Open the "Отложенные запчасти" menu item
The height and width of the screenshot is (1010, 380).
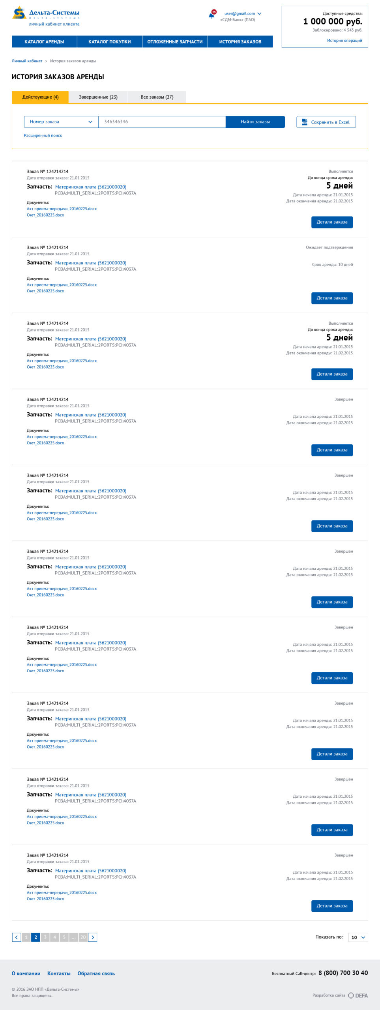[175, 42]
